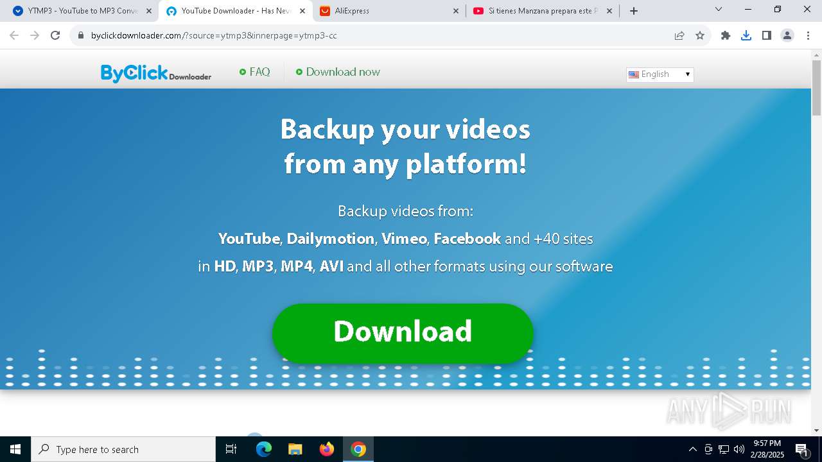Open the clock showing 9:57 PM
The height and width of the screenshot is (462, 822).
767,449
